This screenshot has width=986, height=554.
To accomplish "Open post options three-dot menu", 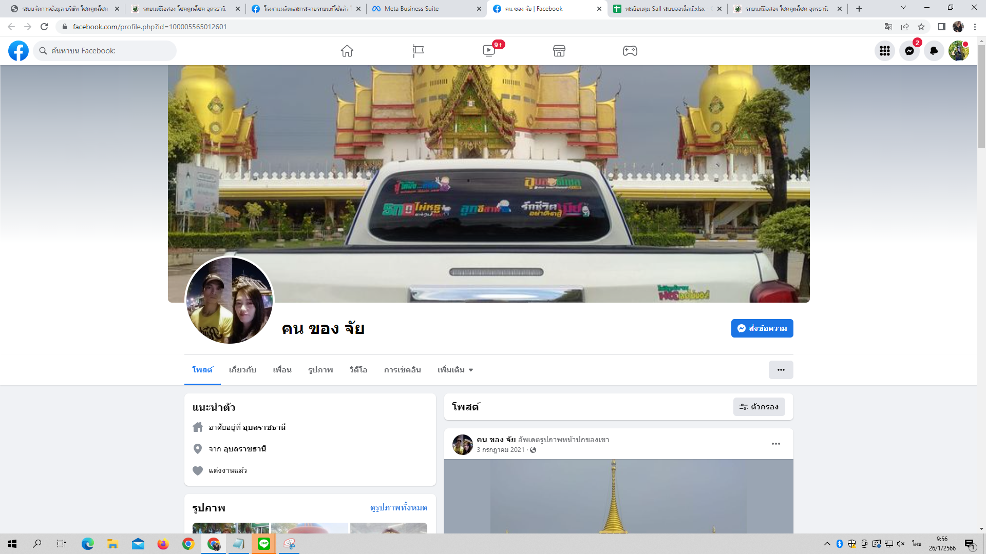I will point(776,444).
